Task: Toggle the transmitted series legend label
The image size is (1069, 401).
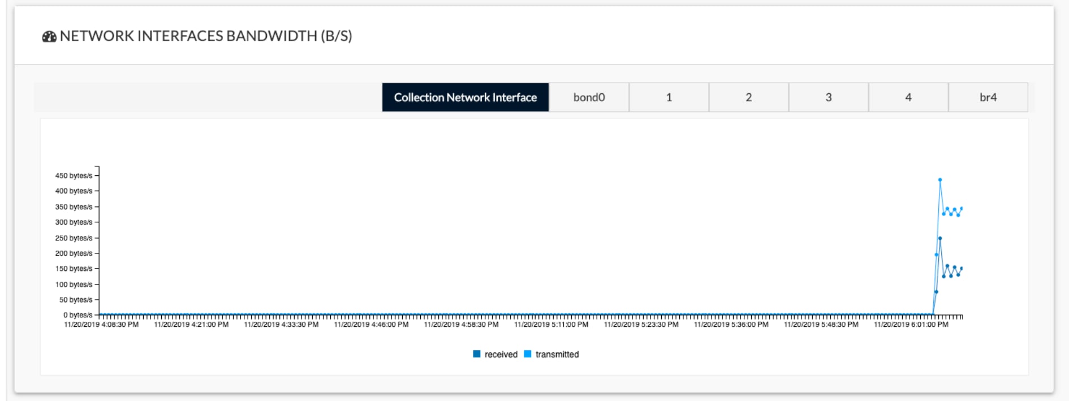Action: tap(557, 355)
